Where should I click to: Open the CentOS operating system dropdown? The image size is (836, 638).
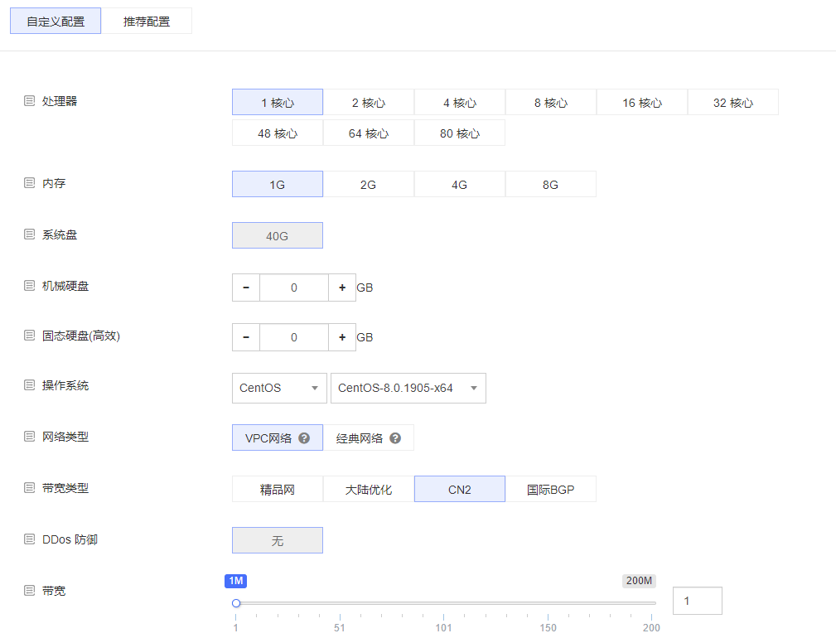tap(278, 388)
